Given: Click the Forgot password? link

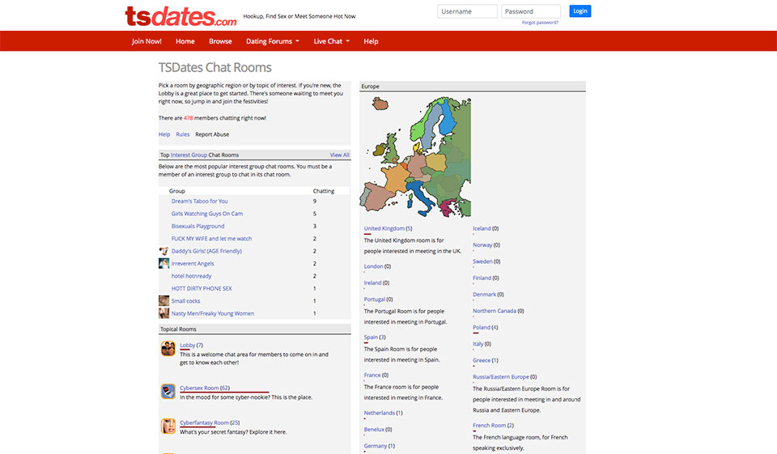Looking at the screenshot, I should (540, 23).
